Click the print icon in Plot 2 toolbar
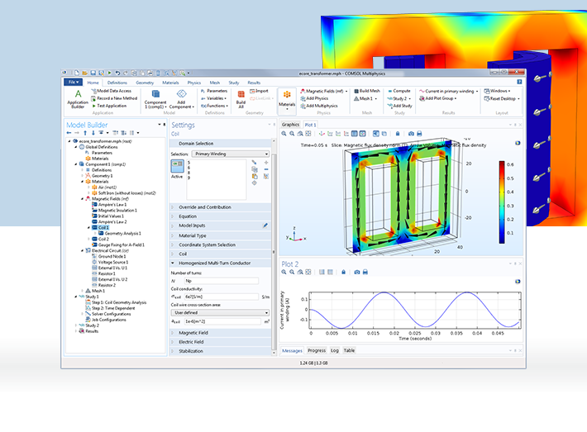 click(365, 272)
